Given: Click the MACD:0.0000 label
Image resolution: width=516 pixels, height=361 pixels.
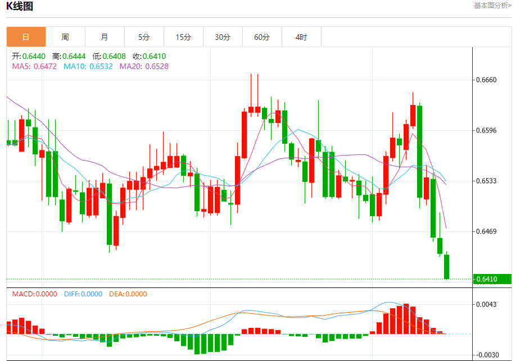Looking at the screenshot, I should pyautogui.click(x=34, y=294).
